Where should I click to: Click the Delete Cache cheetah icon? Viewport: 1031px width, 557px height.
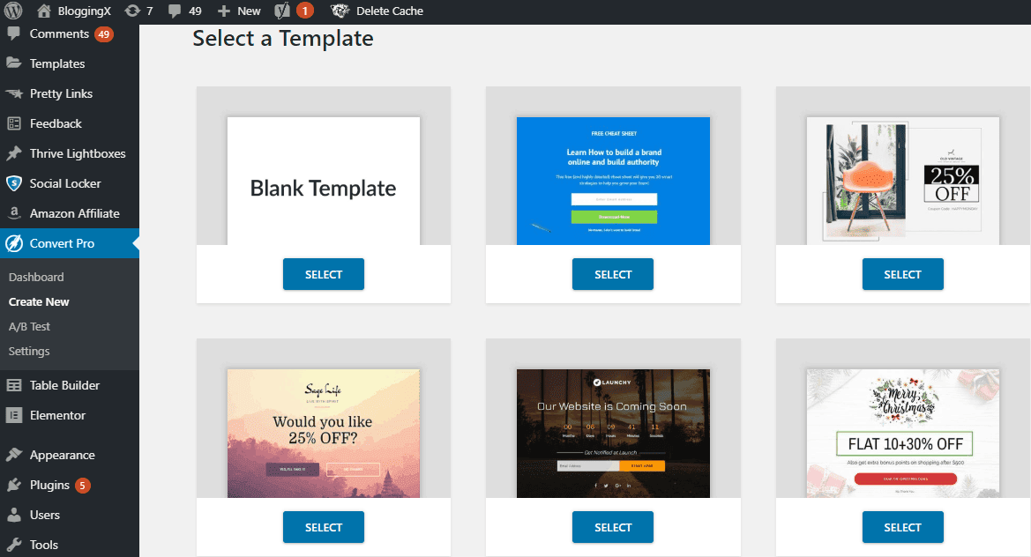(340, 11)
